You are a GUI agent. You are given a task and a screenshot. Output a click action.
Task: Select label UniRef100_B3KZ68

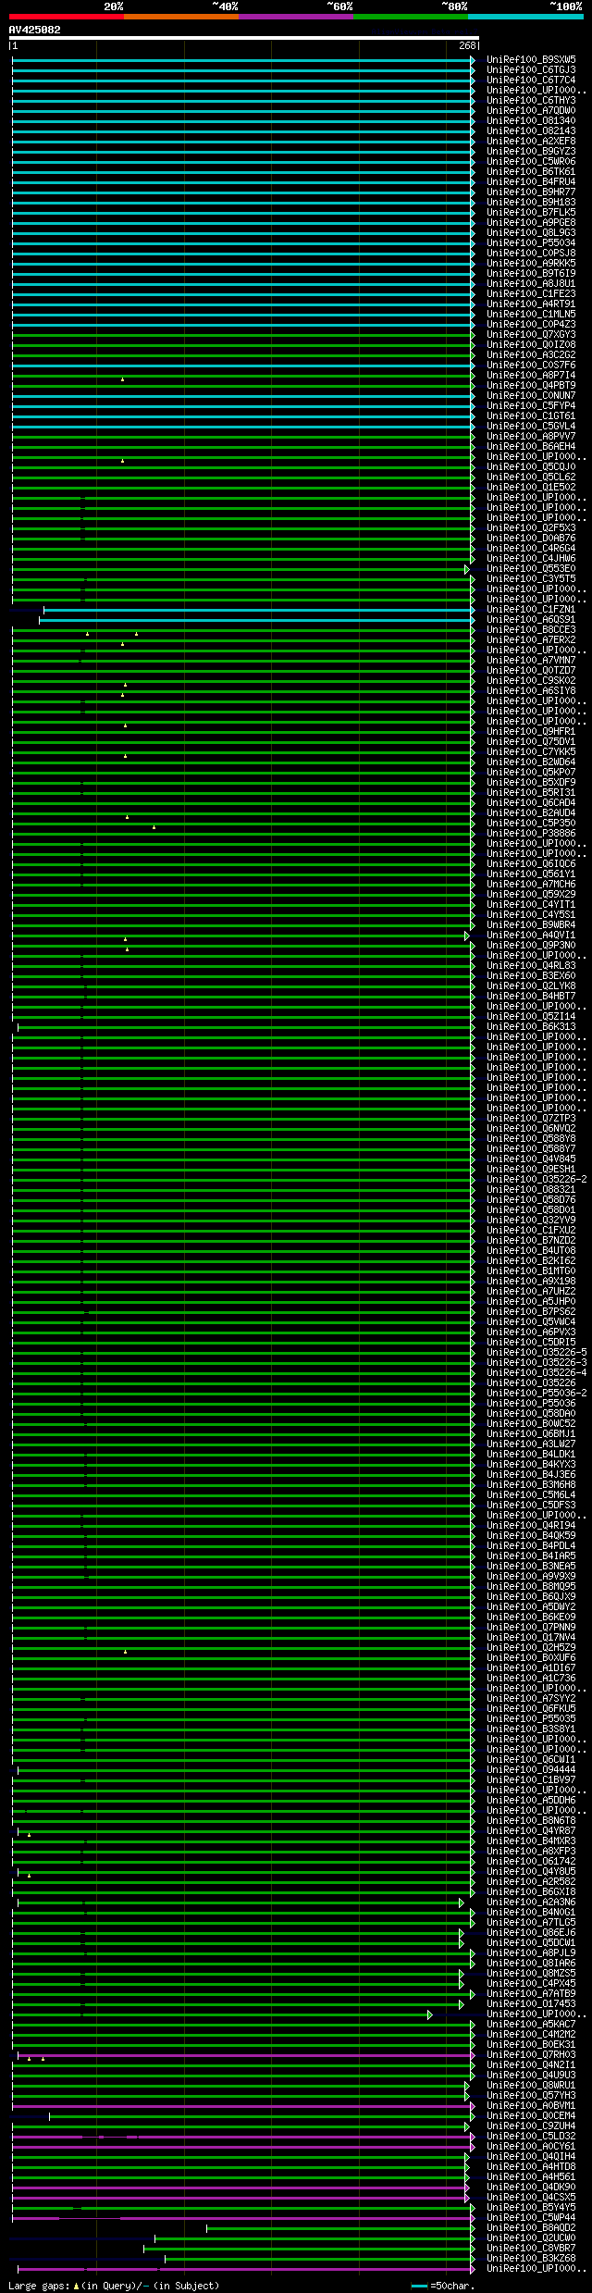[531, 2259]
